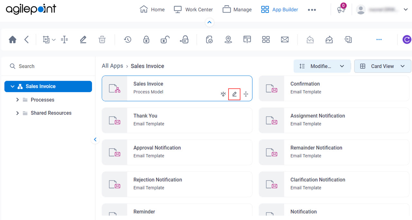Click edit pencil on Sales Invoice card
The height and width of the screenshot is (220, 412).
click(x=234, y=94)
